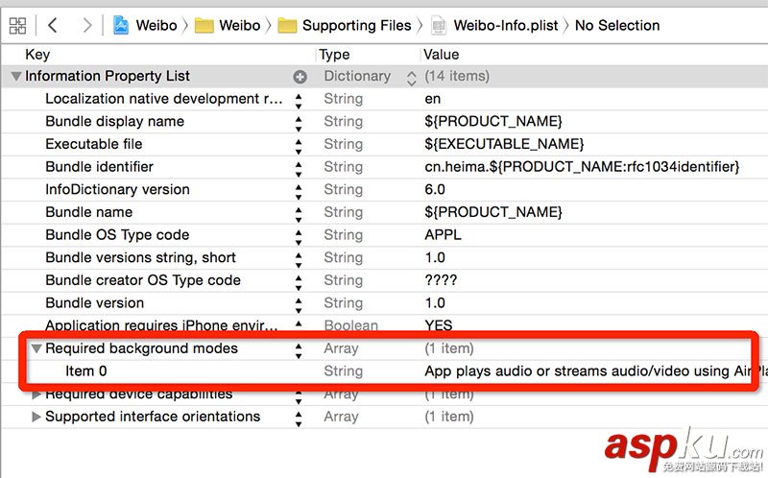768x478 pixels.
Task: Click the Supporting Files folder icon
Action: (287, 25)
